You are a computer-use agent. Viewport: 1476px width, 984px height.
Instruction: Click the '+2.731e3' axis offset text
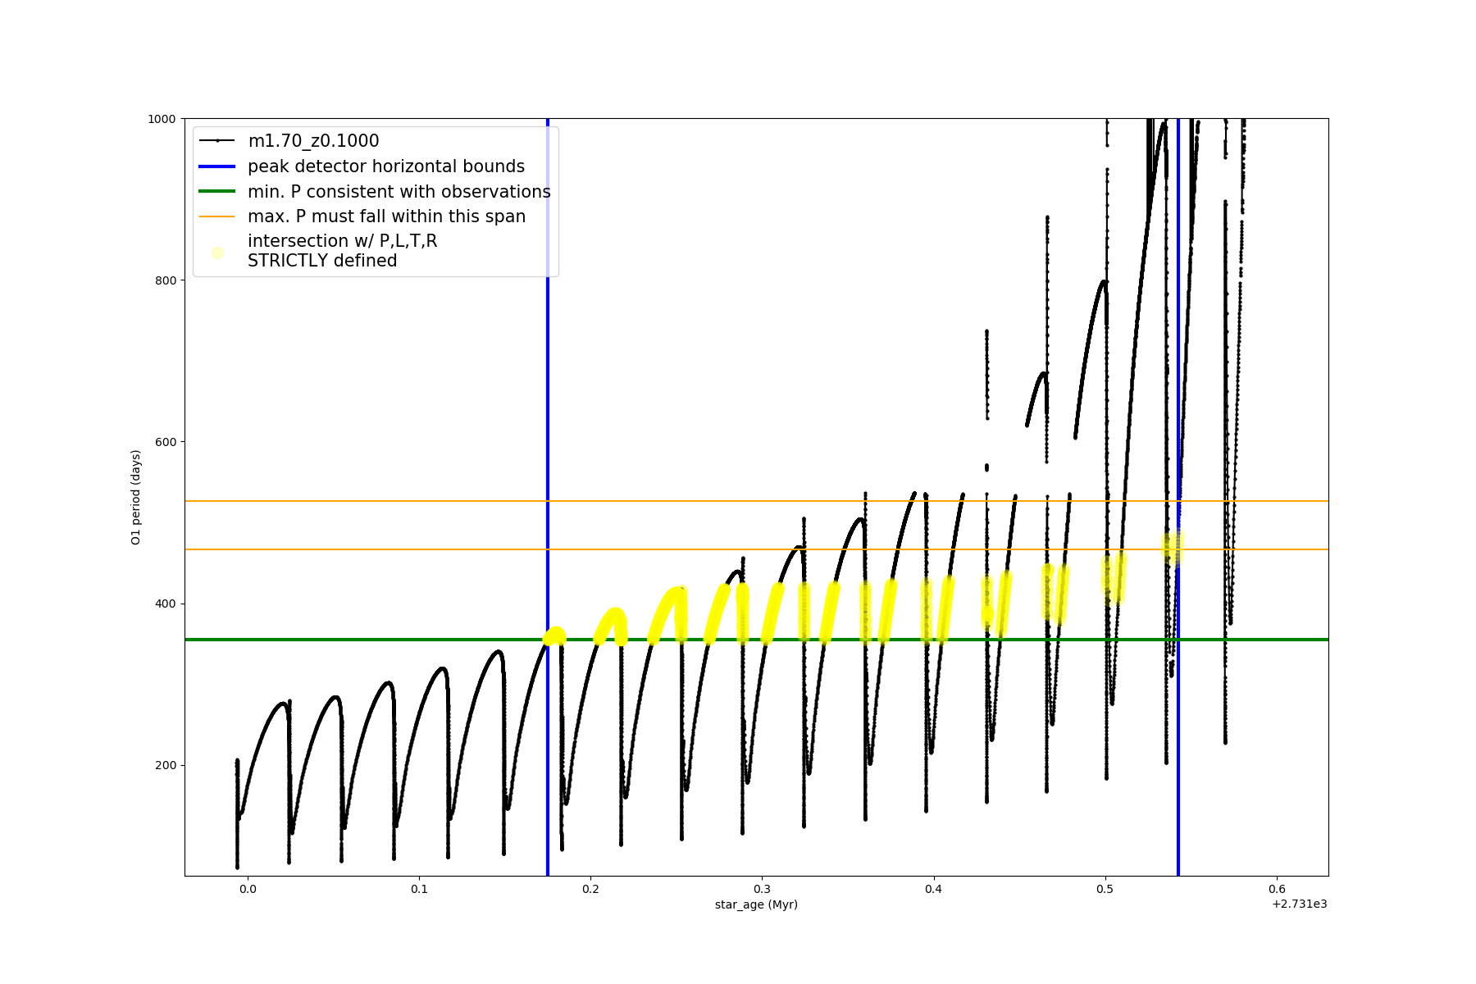tap(1299, 904)
